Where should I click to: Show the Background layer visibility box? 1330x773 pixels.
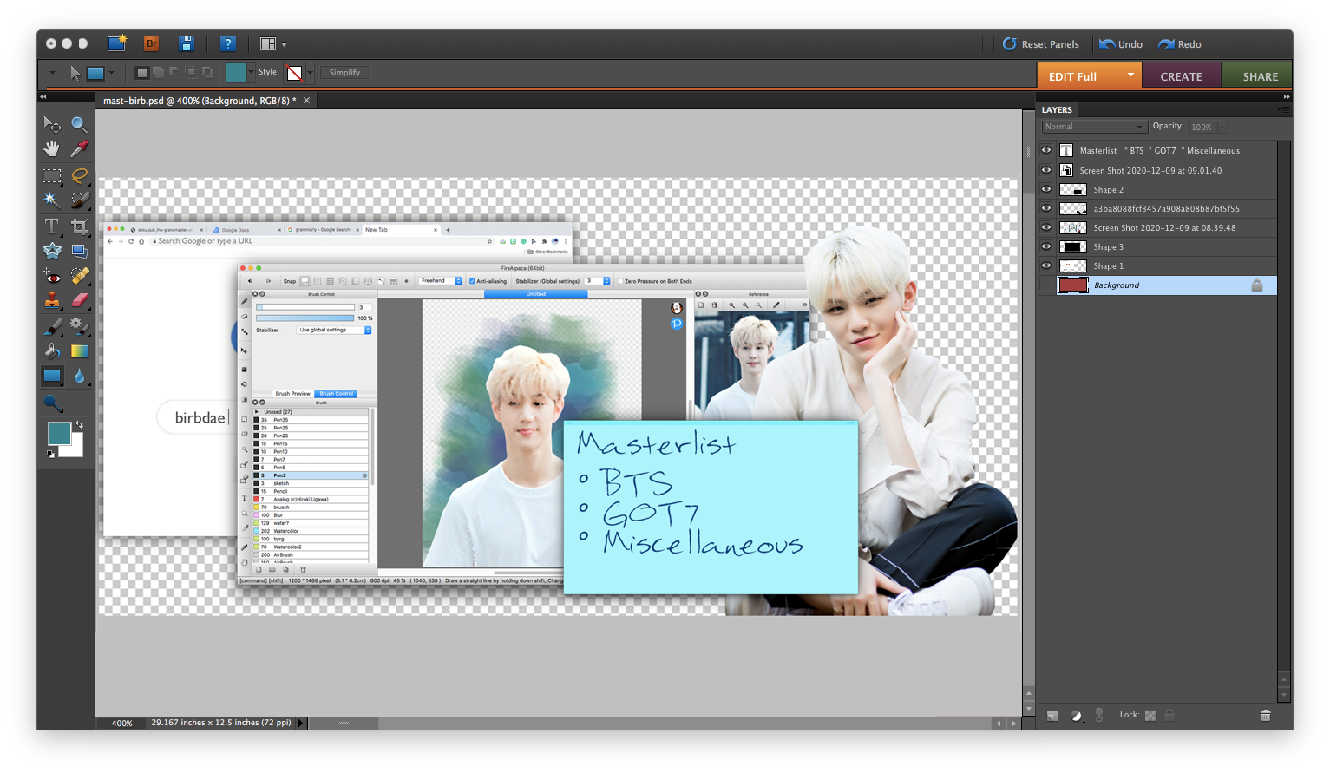tap(1046, 285)
